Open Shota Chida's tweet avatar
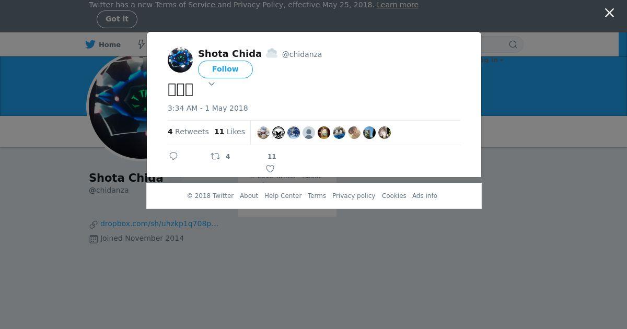 tap(180, 60)
